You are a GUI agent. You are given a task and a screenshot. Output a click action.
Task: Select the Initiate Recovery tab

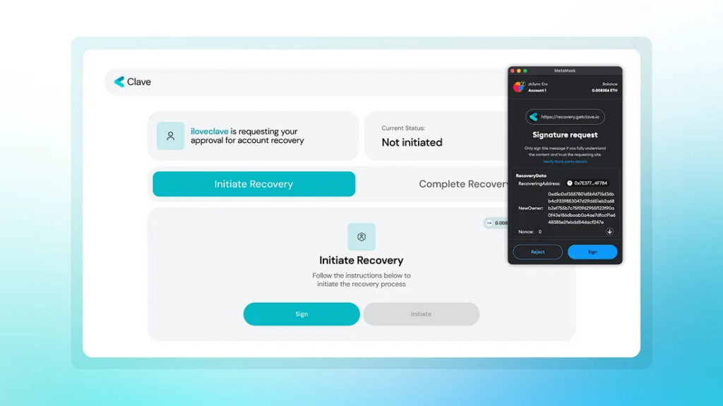click(253, 184)
